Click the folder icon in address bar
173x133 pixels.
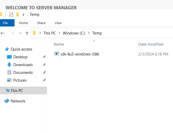tap(34, 33)
